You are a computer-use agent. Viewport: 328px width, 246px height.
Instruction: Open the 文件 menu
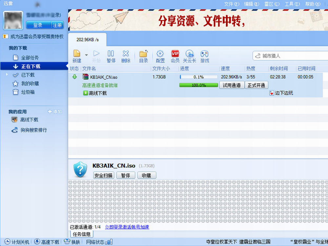coord(232,4)
